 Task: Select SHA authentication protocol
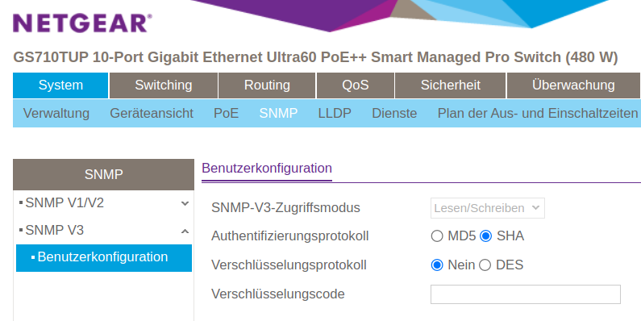pos(485,236)
